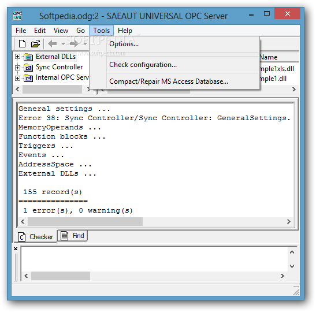The height and width of the screenshot is (312, 316).
Task: Open the View menu
Action: (61, 31)
